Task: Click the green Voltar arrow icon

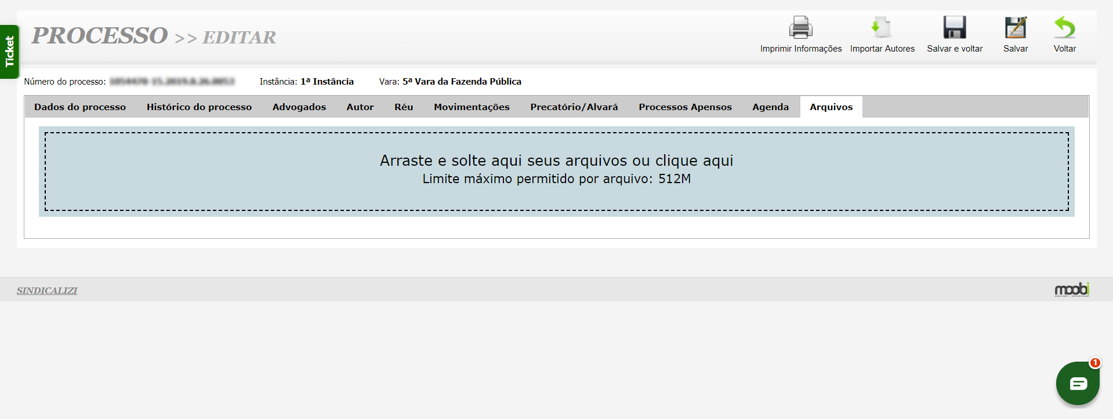Action: pos(1064,27)
